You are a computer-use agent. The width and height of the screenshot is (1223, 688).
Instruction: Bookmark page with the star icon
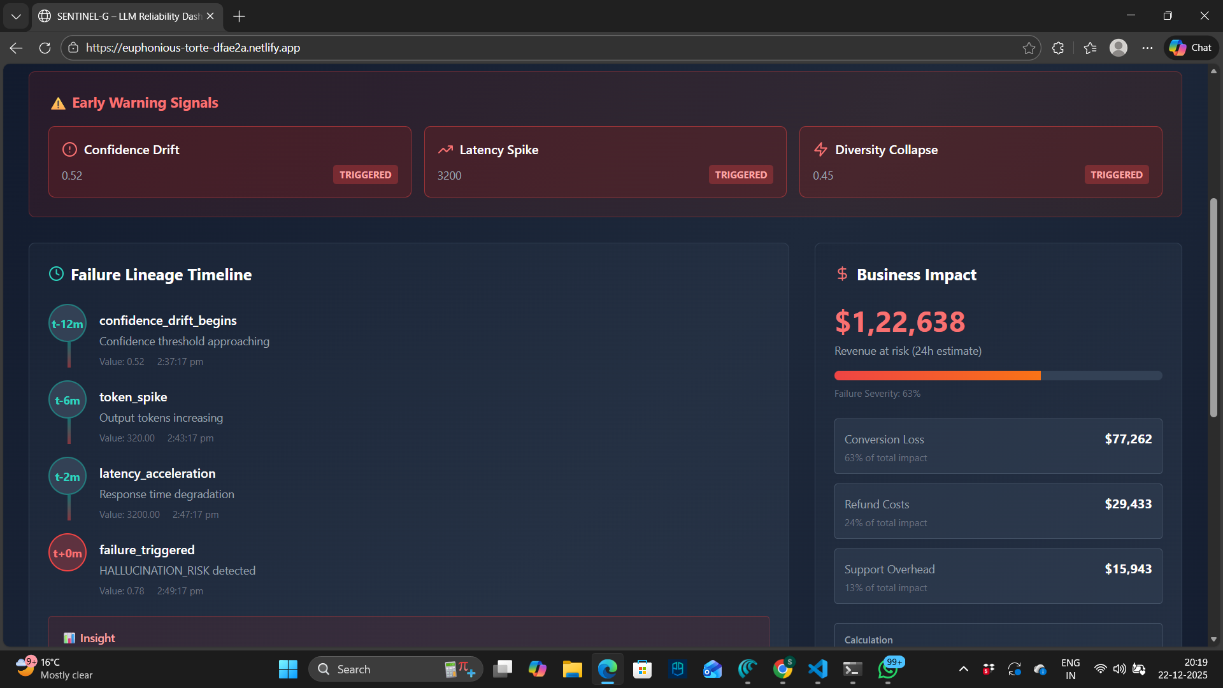point(1029,48)
